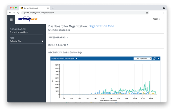The image size is (174, 112).
Task: Open the browser three-dot menu
Action: pyautogui.click(x=164, y=13)
